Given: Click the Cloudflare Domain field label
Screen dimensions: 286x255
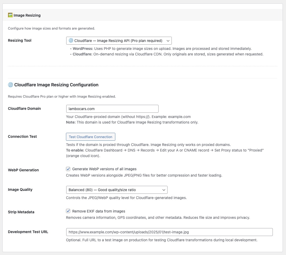Looking at the screenshot, I should click(24, 108).
